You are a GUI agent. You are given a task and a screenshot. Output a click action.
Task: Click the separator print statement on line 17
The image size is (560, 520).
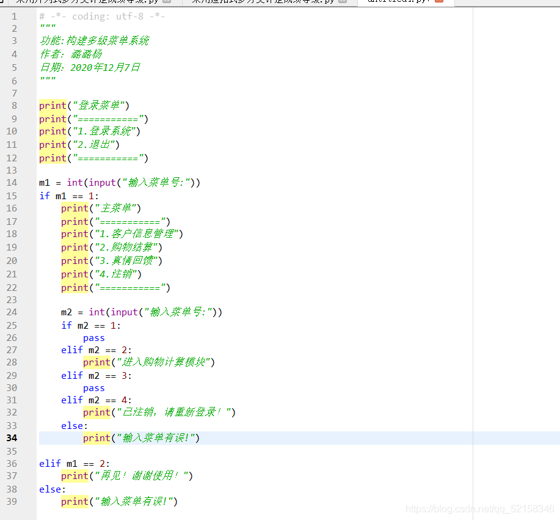[x=115, y=222]
